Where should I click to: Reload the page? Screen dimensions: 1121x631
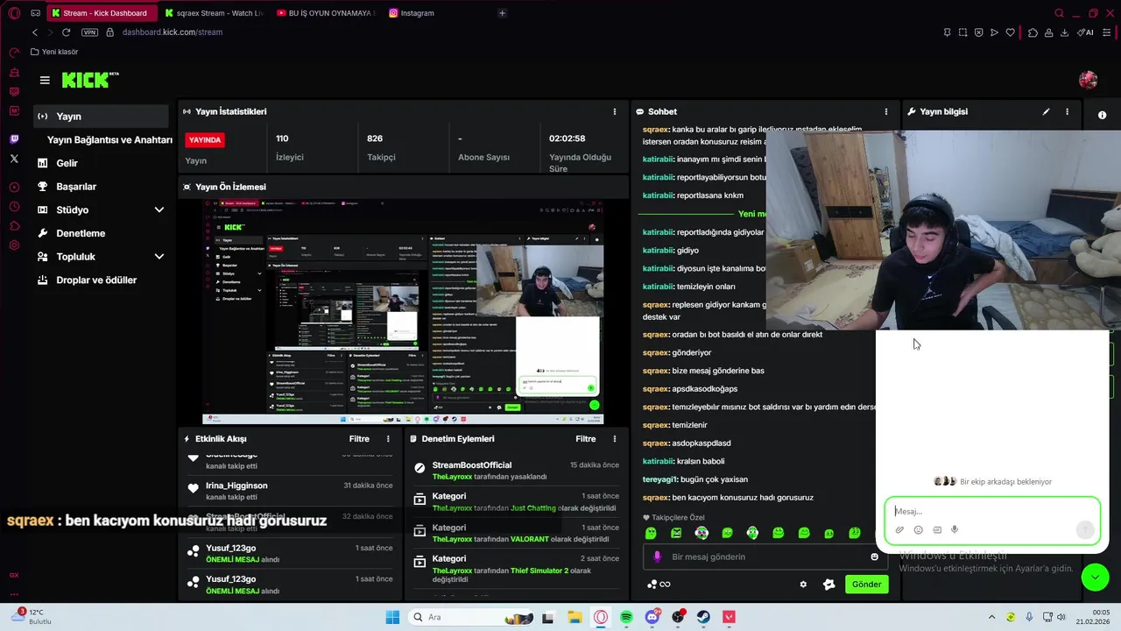tap(66, 32)
